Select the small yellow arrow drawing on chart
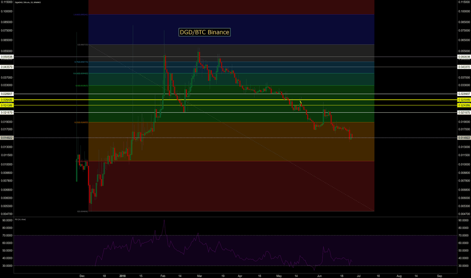Image resolution: width=471 pixels, height=278 pixels. point(300,103)
